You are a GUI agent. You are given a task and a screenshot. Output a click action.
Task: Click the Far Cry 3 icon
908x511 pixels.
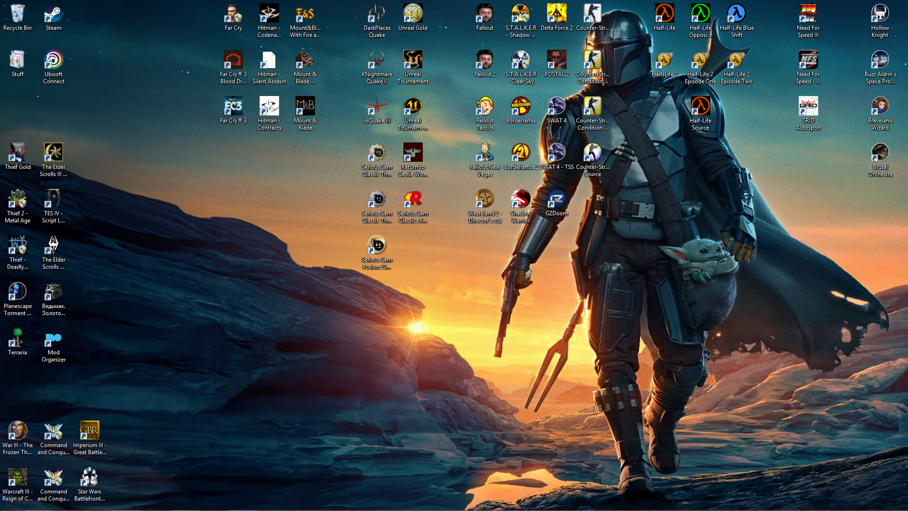233,106
